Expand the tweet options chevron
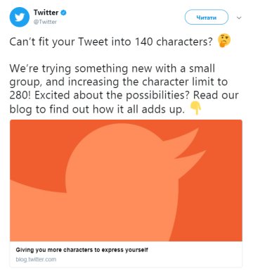Viewport: 253px width, 271px height. [239, 18]
